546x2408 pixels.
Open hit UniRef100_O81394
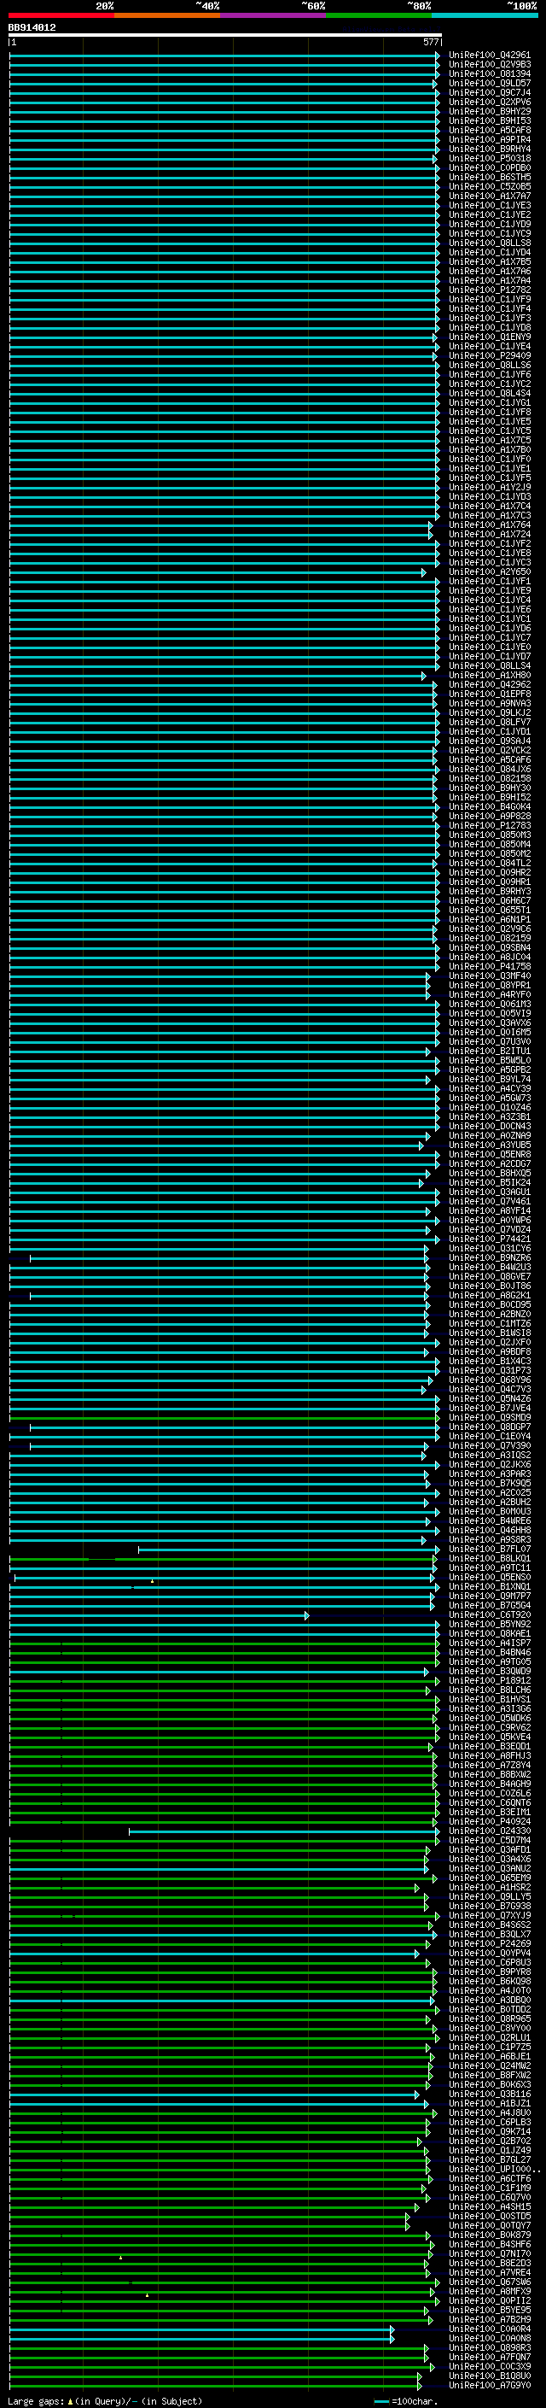489,73
